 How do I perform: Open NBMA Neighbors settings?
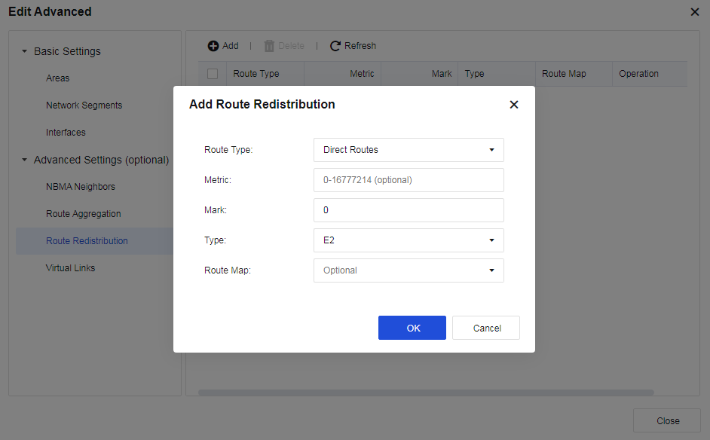coord(81,187)
